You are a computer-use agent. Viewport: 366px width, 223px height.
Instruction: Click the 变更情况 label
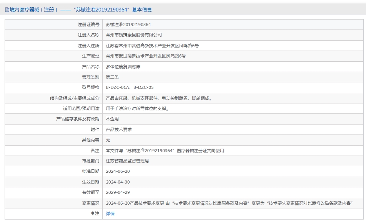pyautogui.click(x=91, y=203)
